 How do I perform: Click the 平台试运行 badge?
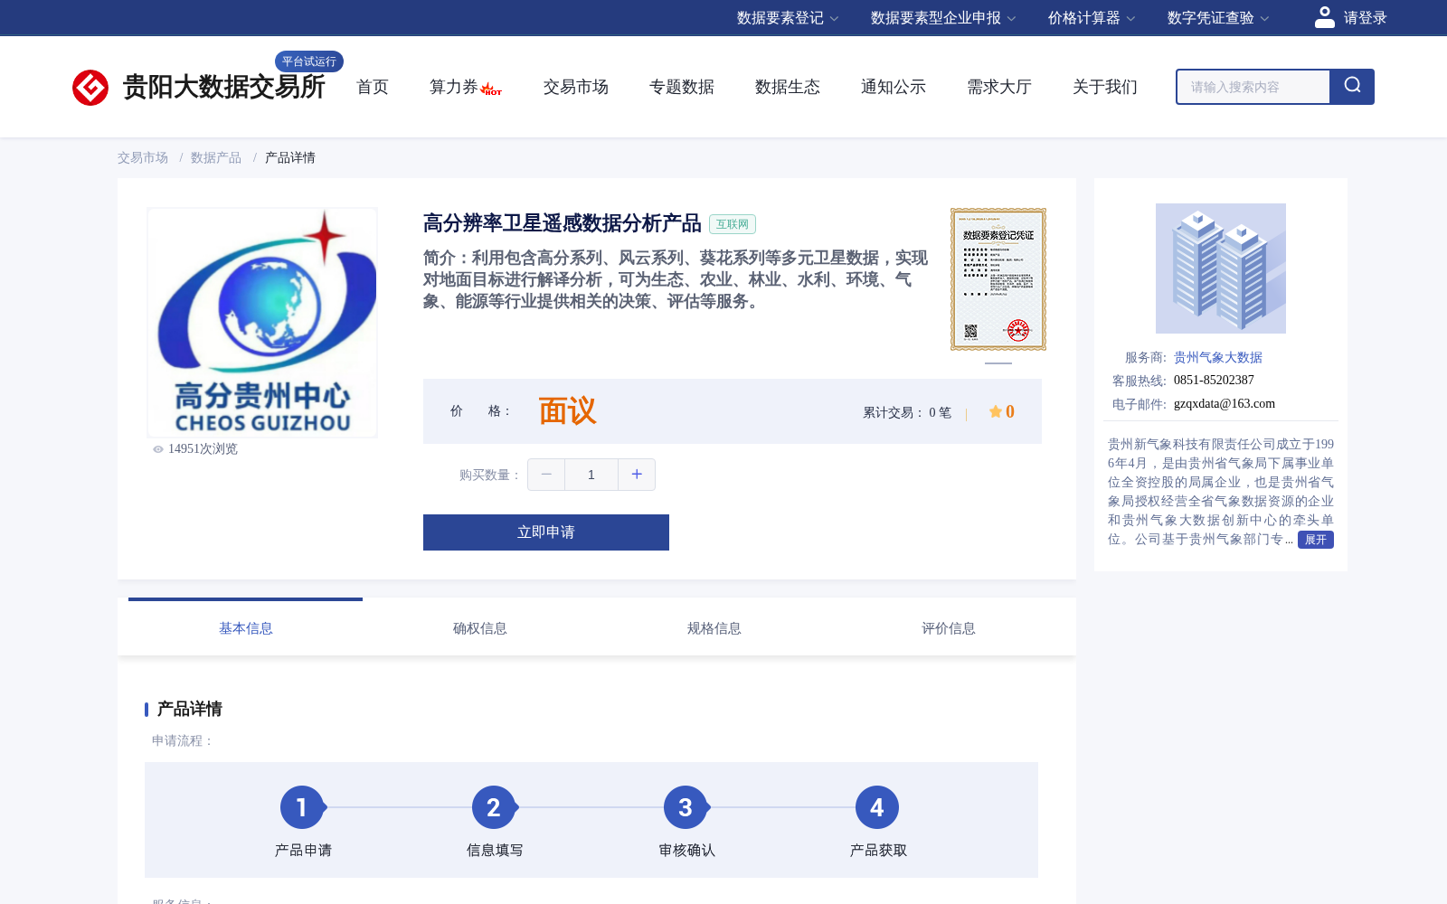[309, 61]
